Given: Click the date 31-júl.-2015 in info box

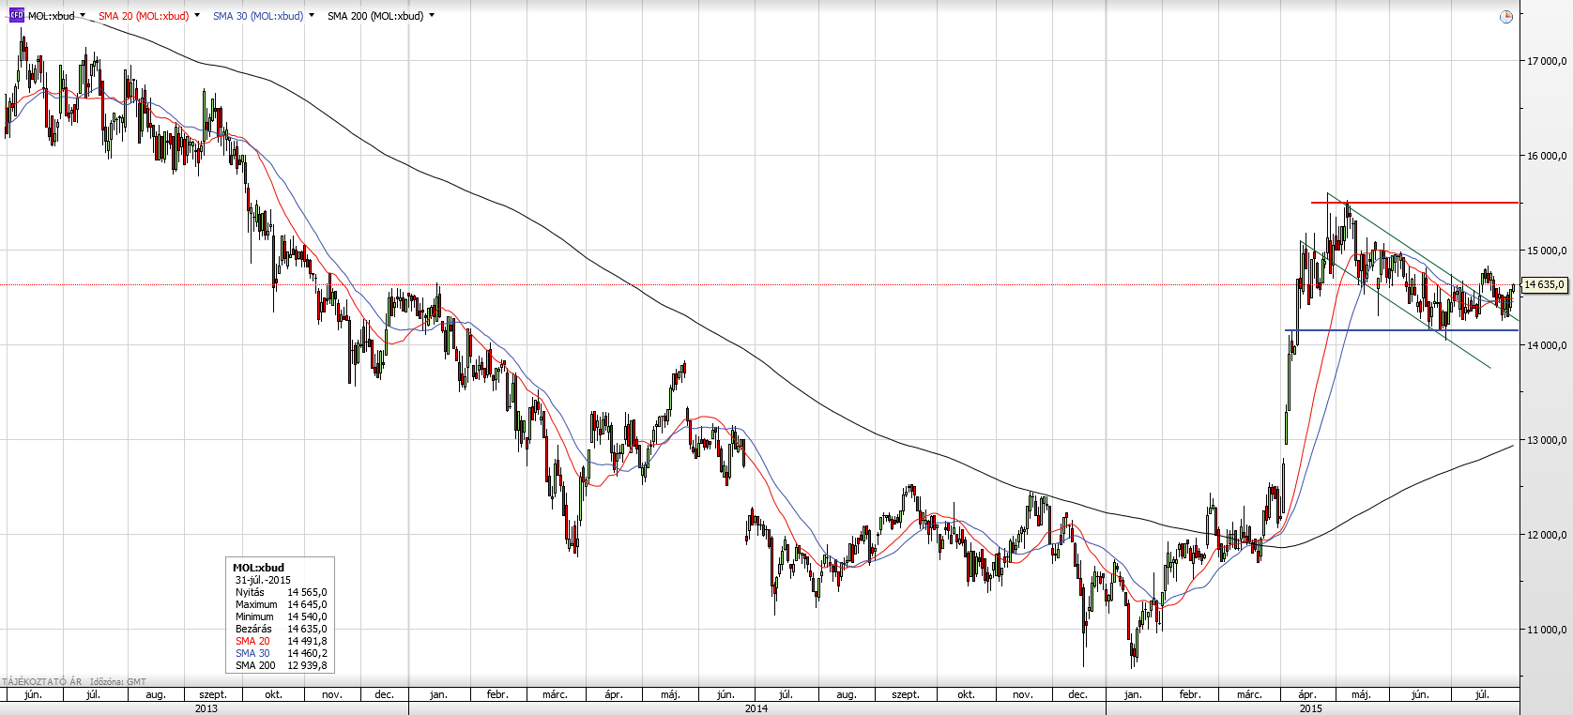Looking at the screenshot, I should [x=263, y=580].
